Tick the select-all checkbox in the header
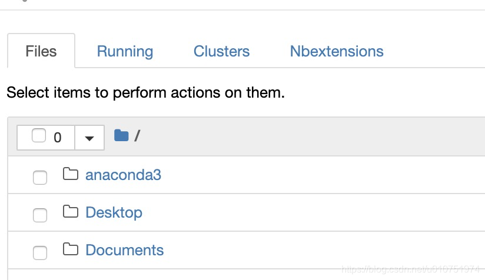 [x=39, y=136]
